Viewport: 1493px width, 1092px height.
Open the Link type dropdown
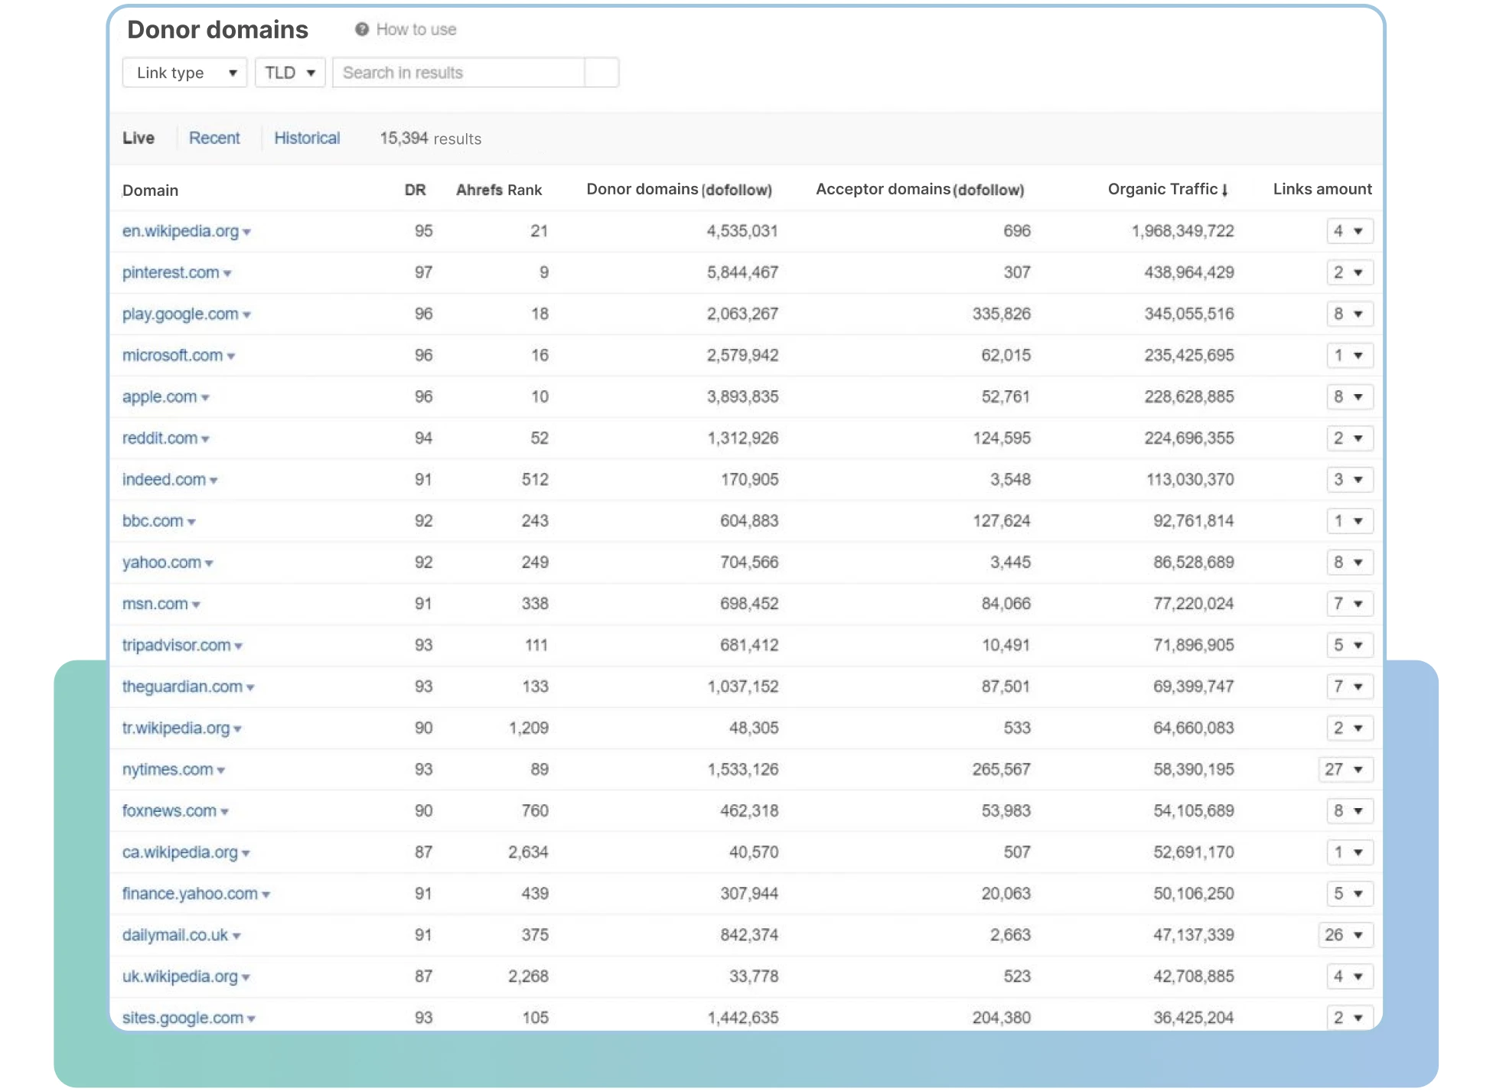[184, 73]
